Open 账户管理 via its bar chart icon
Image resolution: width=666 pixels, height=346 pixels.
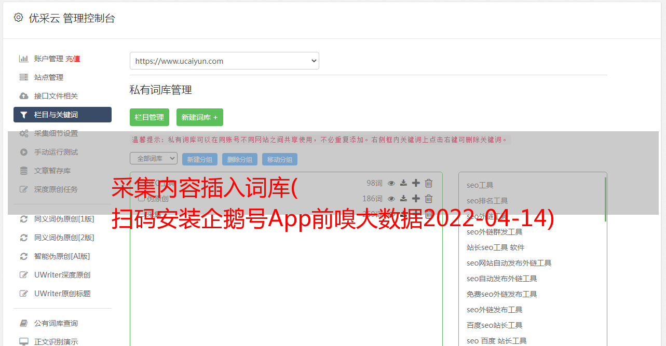coord(23,59)
